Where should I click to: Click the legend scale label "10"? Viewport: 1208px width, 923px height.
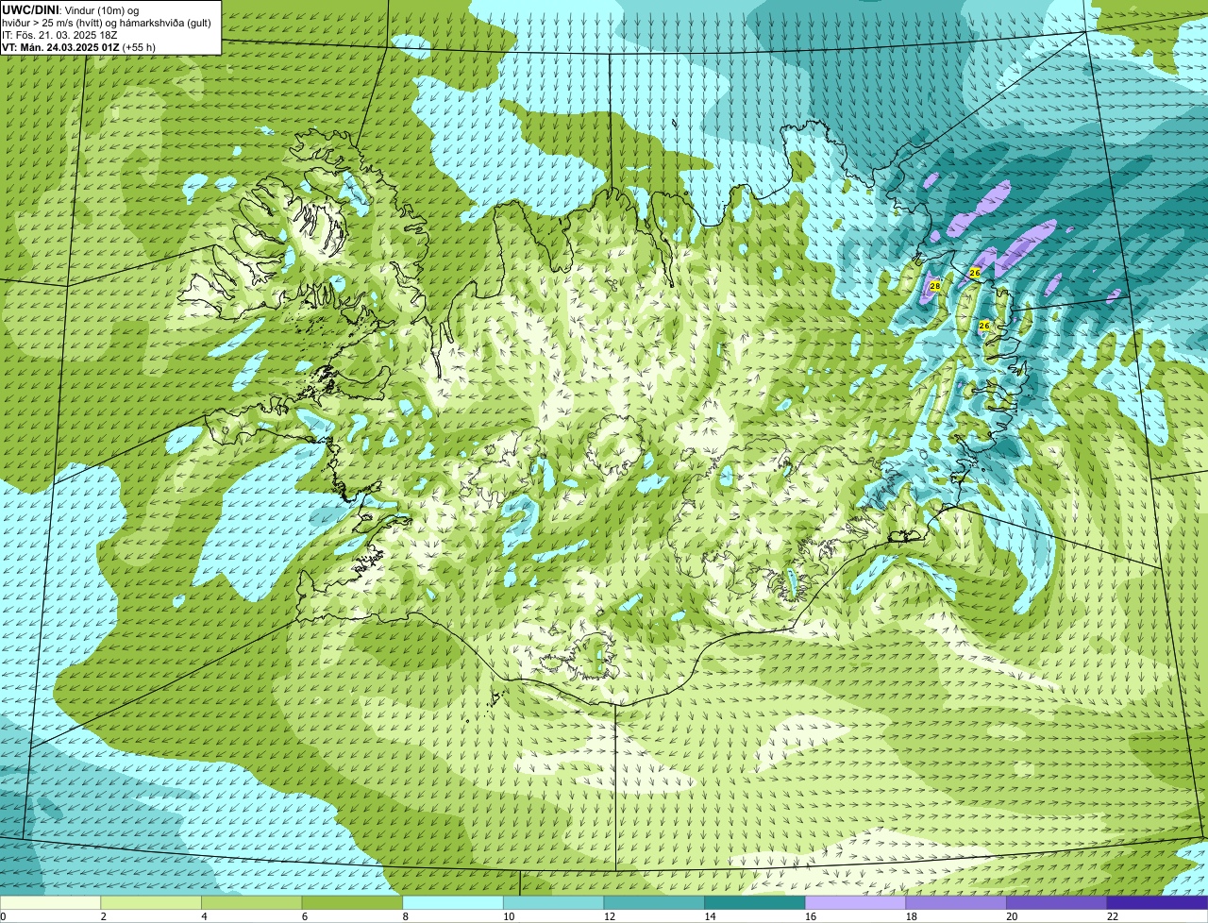click(x=509, y=916)
